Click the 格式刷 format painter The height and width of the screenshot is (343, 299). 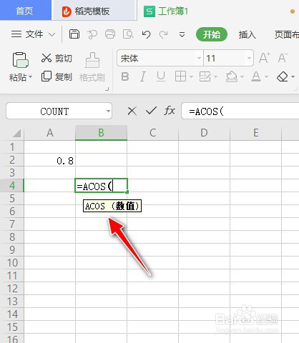click(x=92, y=67)
